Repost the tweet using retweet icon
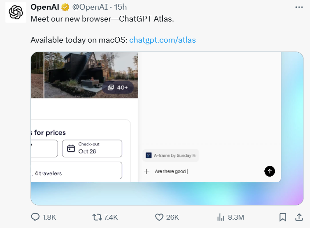The height and width of the screenshot is (228, 310). pos(97,217)
